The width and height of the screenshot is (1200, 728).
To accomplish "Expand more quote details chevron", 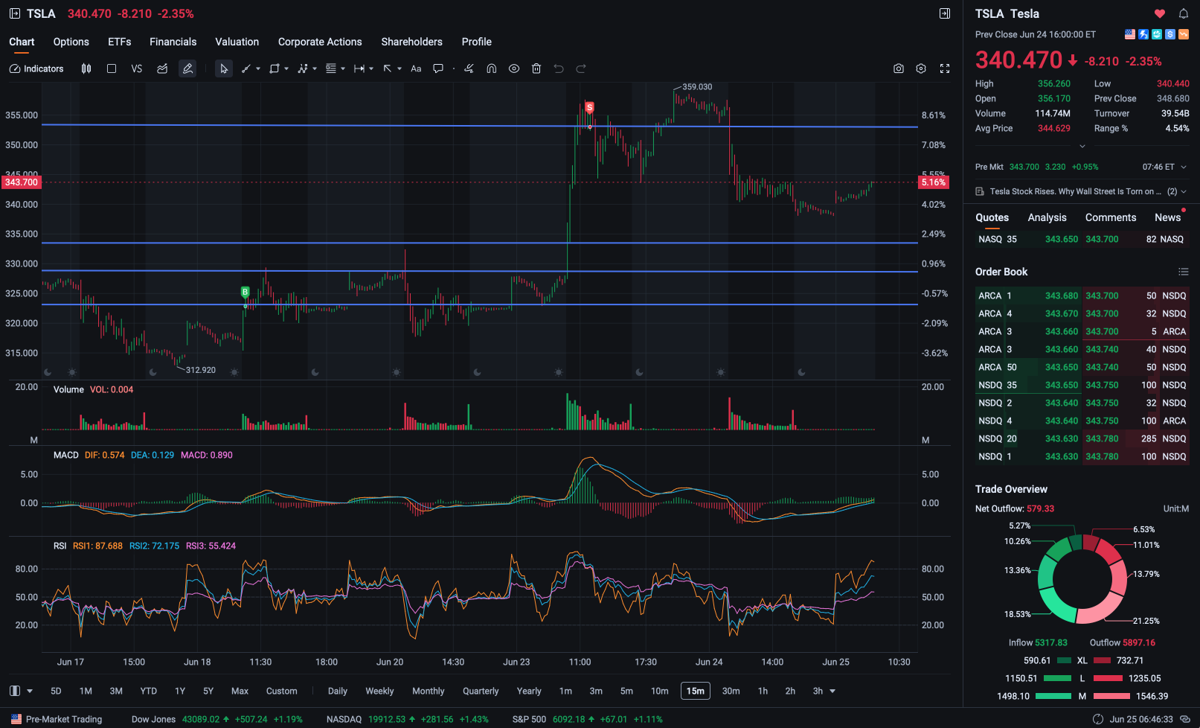I will coord(1082,146).
